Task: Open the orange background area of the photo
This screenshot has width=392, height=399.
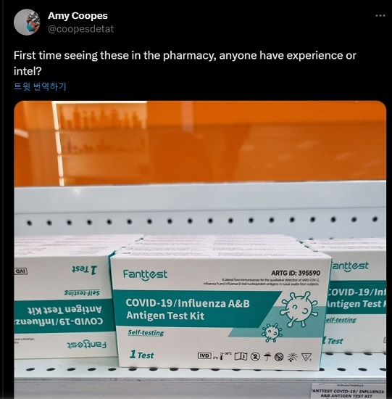Action: 200,142
